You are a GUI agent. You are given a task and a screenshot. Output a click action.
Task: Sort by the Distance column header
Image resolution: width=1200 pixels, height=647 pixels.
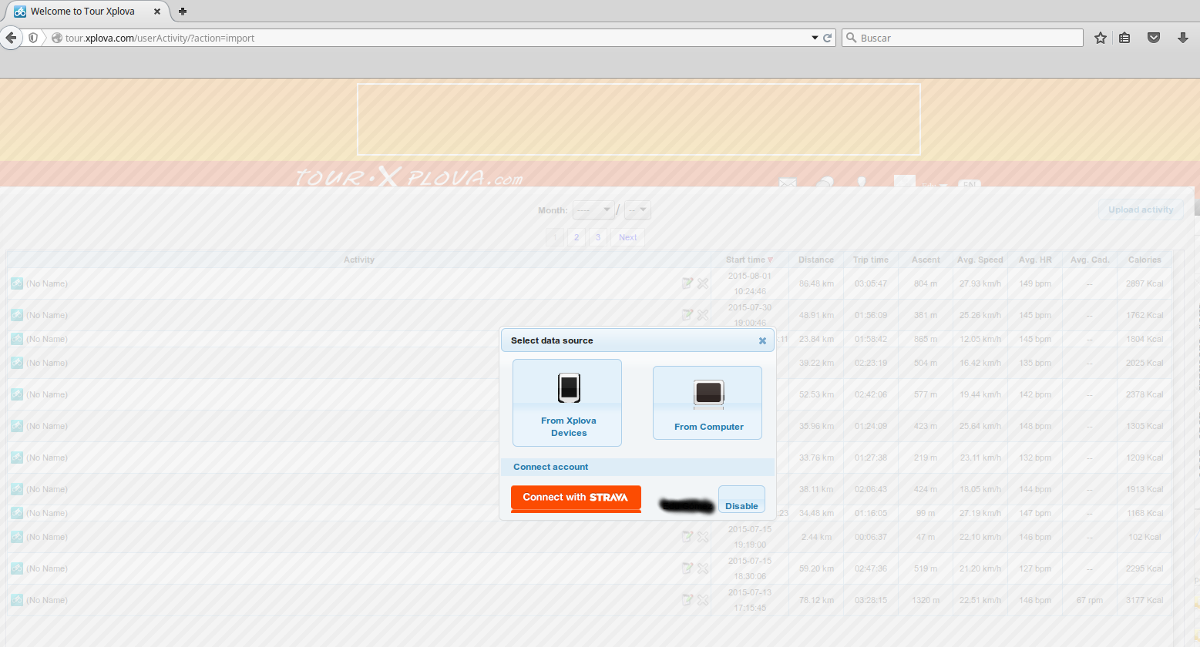[x=816, y=260]
